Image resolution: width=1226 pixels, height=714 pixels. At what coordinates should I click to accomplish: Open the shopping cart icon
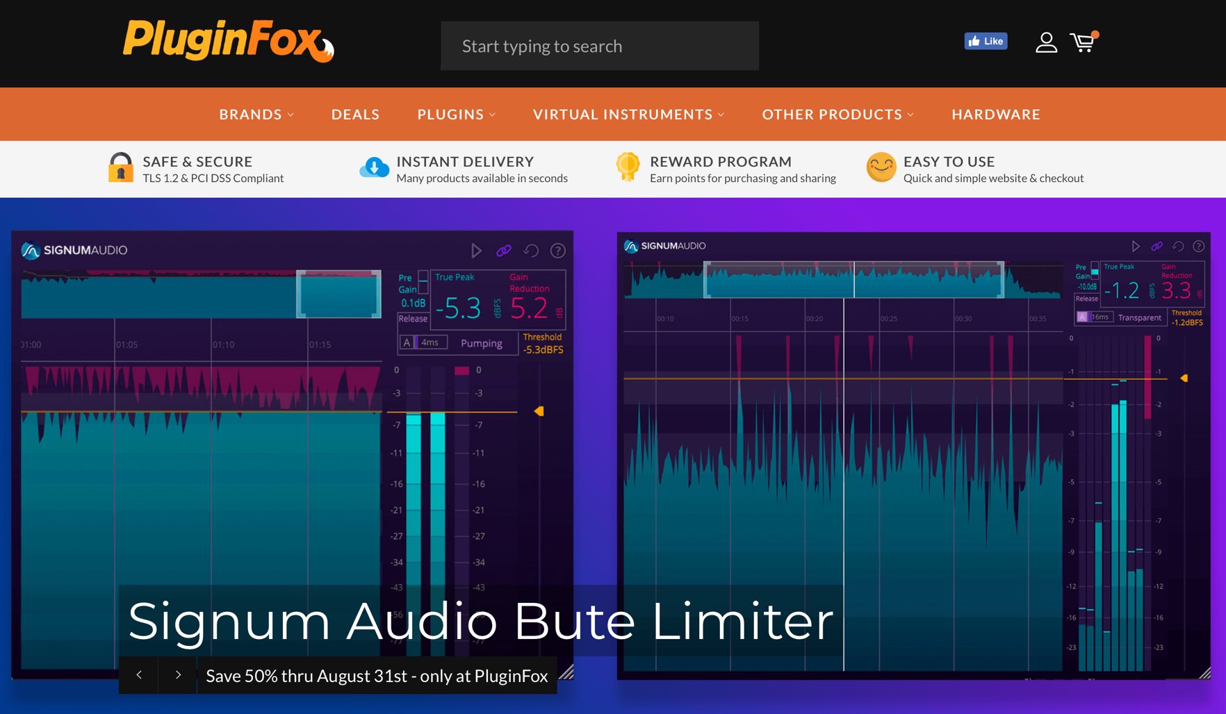point(1084,42)
